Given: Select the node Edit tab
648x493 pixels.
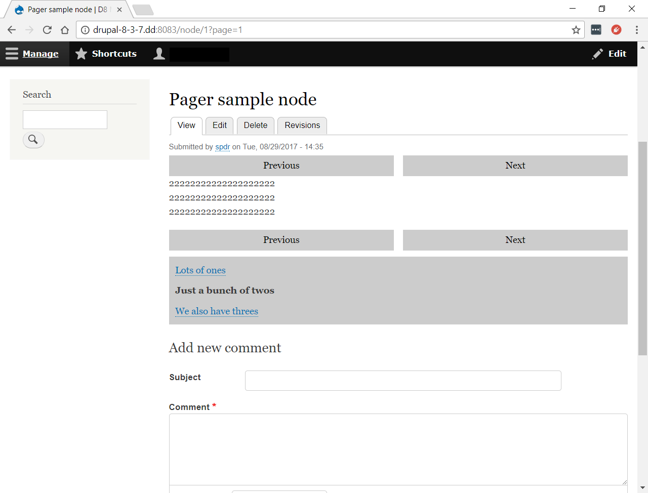Looking at the screenshot, I should (x=219, y=126).
